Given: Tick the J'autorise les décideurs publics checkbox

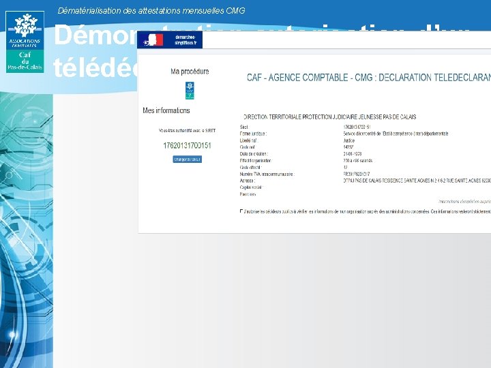Looking at the screenshot, I should coord(241,211).
